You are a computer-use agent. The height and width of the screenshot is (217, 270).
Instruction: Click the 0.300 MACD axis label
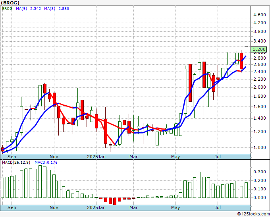[x=260, y=172]
